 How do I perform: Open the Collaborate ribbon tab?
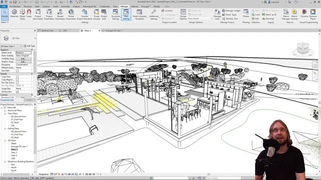click(105, 6)
